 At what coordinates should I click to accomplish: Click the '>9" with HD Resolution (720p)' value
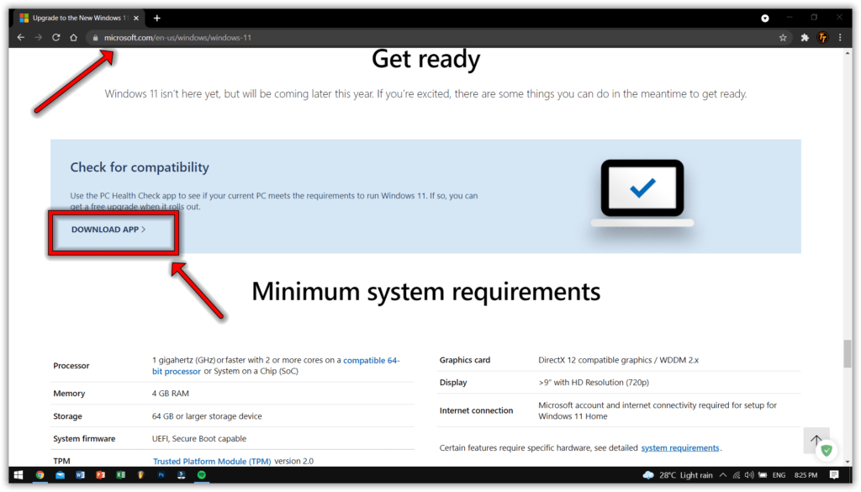594,383
